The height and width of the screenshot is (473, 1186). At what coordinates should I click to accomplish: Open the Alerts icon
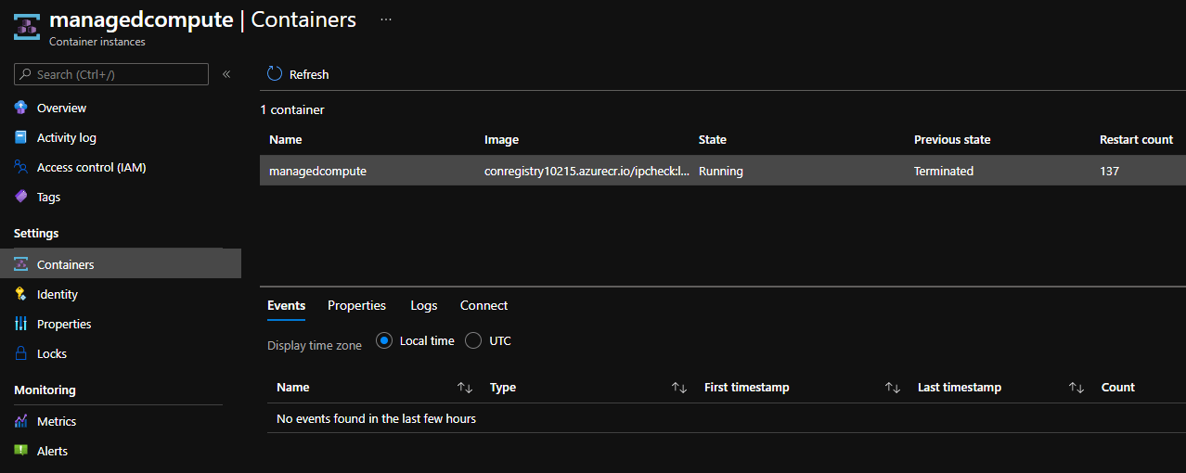(x=20, y=451)
